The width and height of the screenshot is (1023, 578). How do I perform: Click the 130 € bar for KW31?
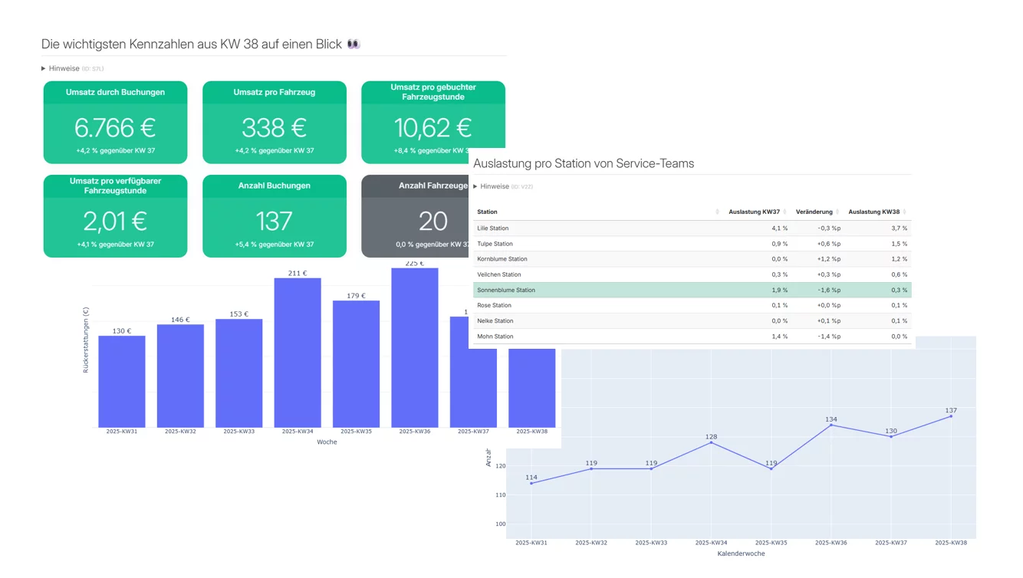pyautogui.click(x=121, y=382)
